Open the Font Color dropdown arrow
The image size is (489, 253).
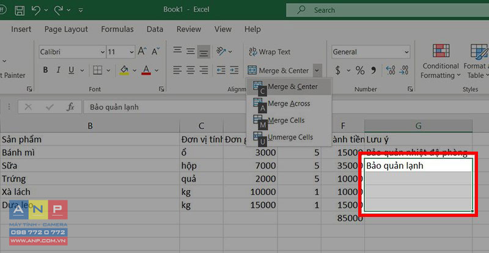click(156, 70)
